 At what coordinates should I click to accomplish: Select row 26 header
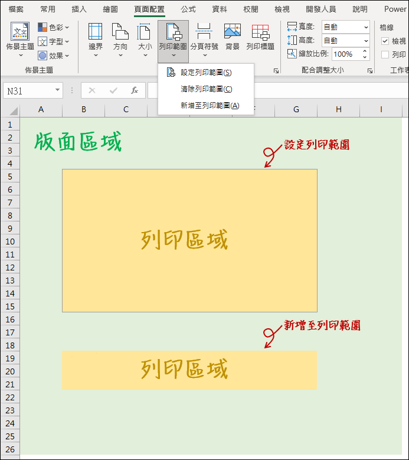(x=10, y=449)
